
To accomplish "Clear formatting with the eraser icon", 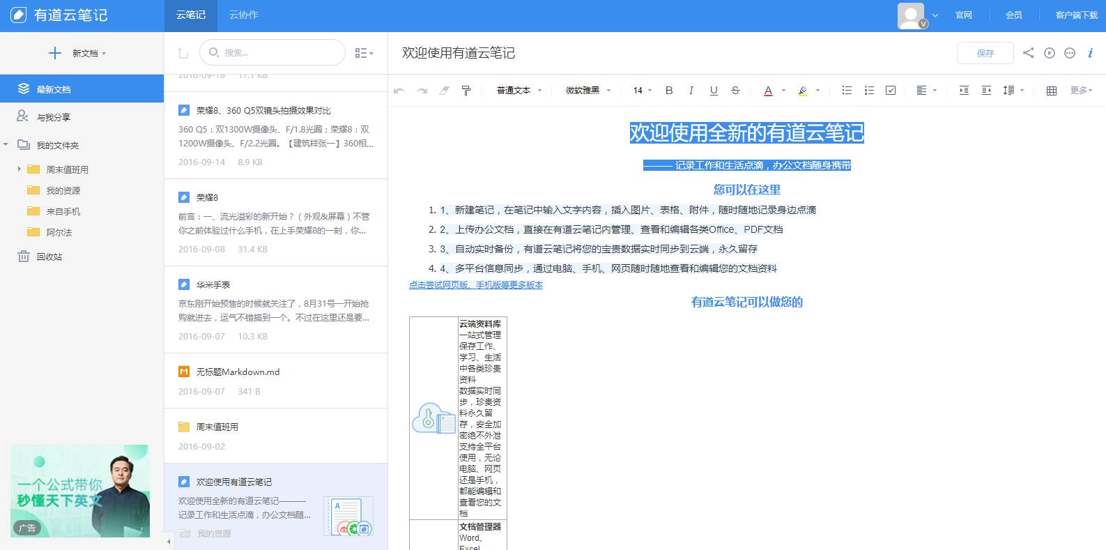I will 444,91.
